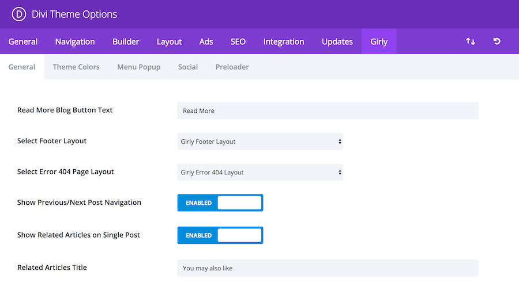This screenshot has height=294, width=519.
Task: Open the Select Error 404 Page Layout dropdown
Action: pos(260,172)
